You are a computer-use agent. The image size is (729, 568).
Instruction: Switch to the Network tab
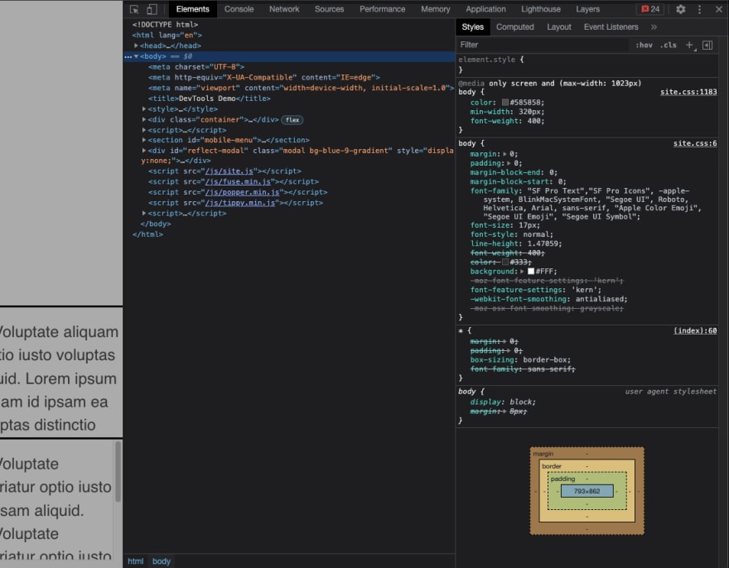(284, 9)
